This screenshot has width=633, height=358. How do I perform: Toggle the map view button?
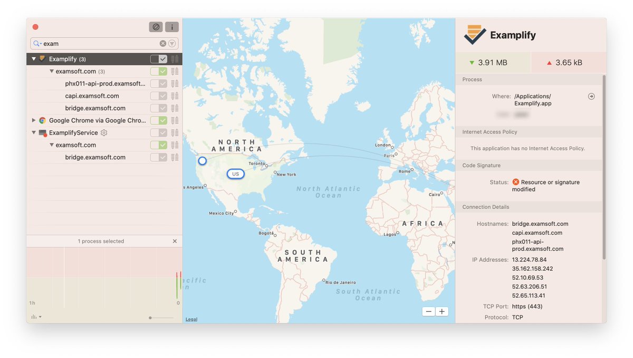tap(156, 27)
